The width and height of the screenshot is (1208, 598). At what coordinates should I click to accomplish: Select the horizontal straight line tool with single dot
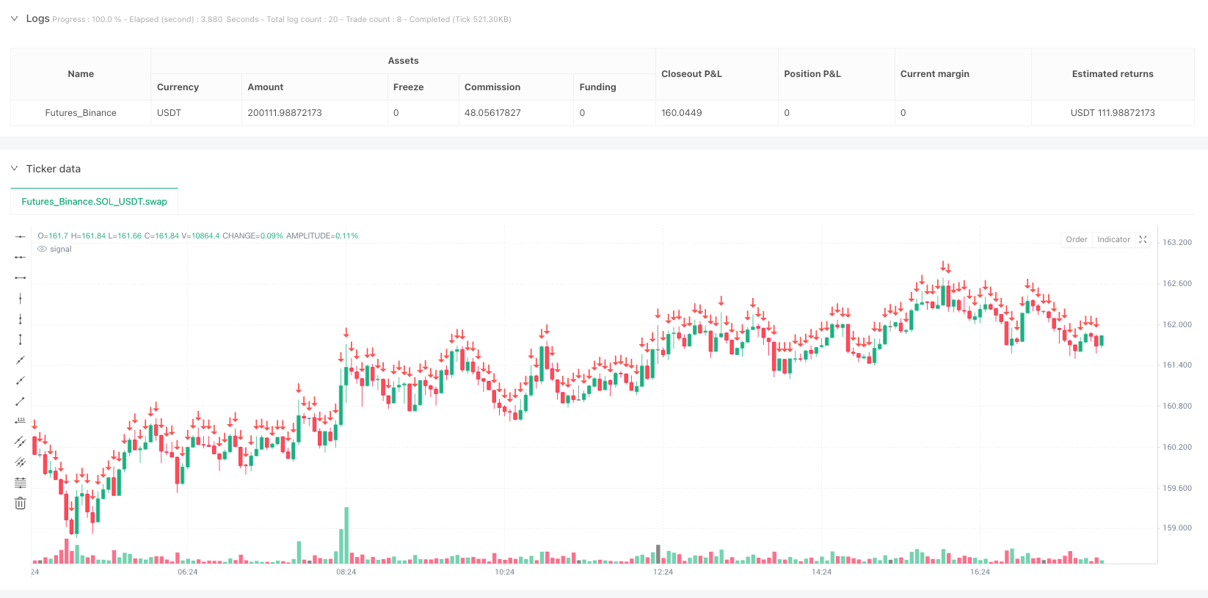coord(21,236)
